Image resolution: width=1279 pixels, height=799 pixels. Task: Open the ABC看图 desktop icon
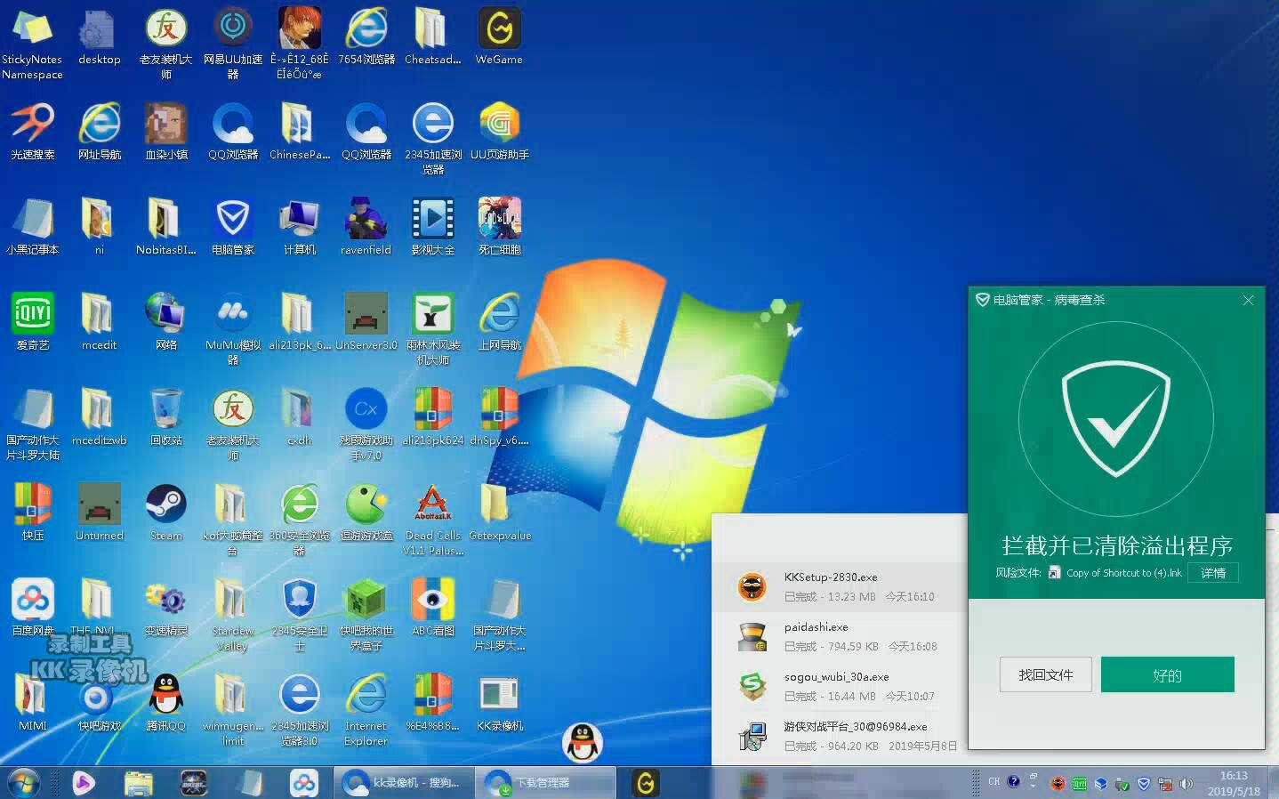432,607
